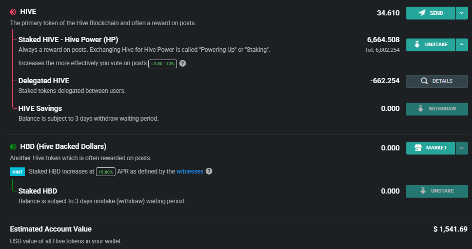This screenshot has height=249, width=472.
Task: Click the ~3.00 - 13% curation badge
Action: (x=163, y=64)
